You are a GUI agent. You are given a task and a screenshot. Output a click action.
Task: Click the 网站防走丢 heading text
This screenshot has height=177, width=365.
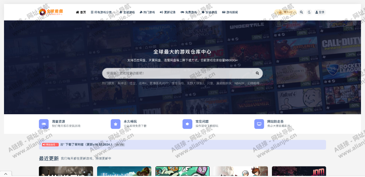coord(275,122)
